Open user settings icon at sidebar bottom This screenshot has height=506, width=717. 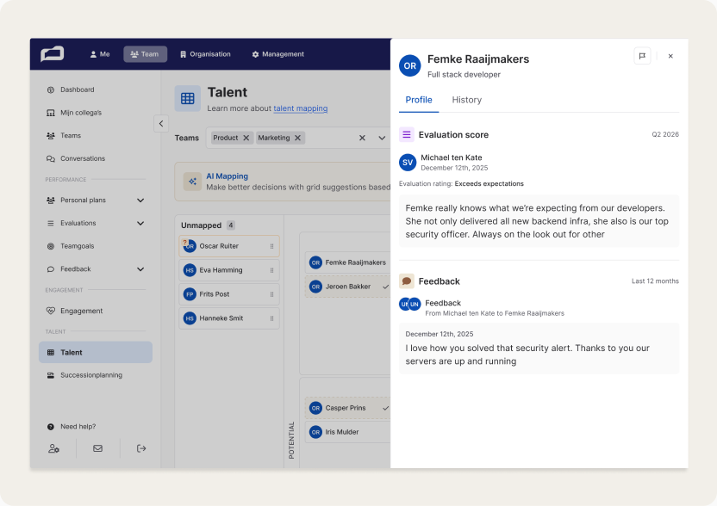click(x=53, y=448)
